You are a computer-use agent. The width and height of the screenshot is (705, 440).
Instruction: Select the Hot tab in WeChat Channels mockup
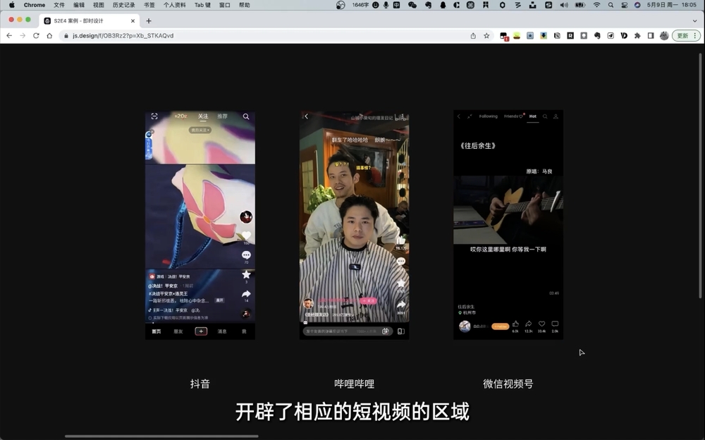coord(533,116)
